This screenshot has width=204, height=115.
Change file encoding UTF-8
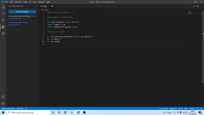point(180,109)
